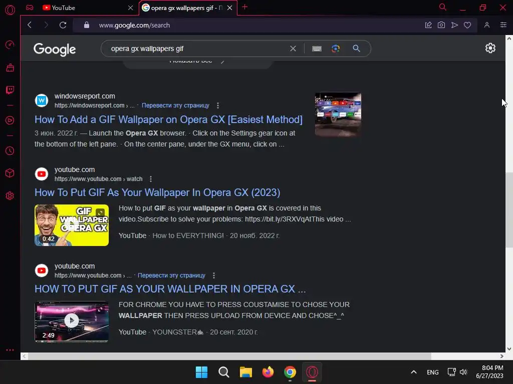Switch to Chrome in taskbar

pyautogui.click(x=290, y=372)
